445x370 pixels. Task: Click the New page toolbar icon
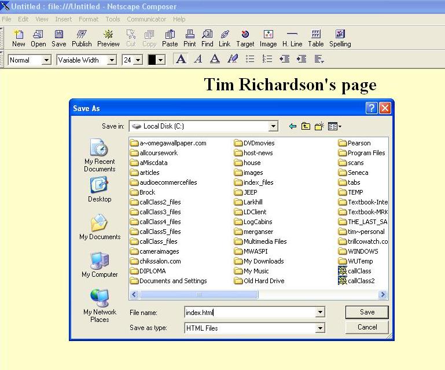19,38
